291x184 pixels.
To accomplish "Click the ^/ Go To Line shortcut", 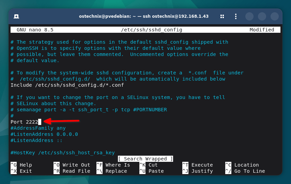I will tap(245, 171).
